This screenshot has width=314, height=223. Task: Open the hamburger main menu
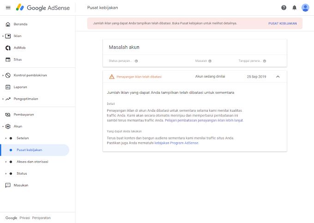(x=8, y=7)
